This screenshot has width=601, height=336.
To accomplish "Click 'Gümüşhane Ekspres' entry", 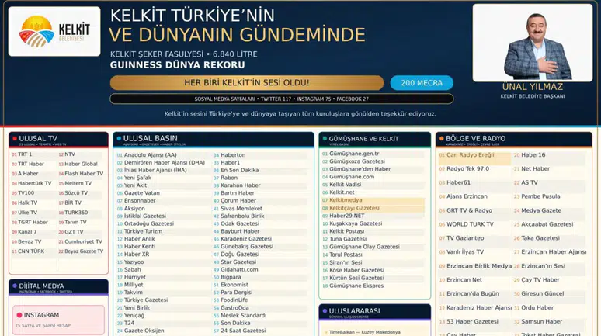I will [x=356, y=286].
